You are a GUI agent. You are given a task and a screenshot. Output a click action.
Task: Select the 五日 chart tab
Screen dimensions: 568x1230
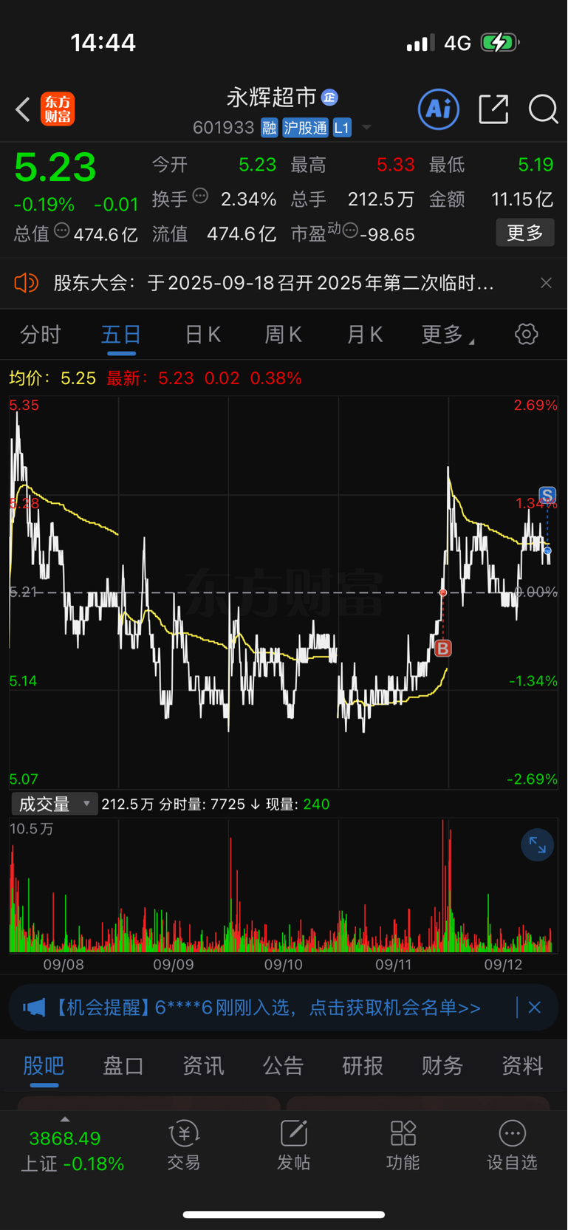121,335
